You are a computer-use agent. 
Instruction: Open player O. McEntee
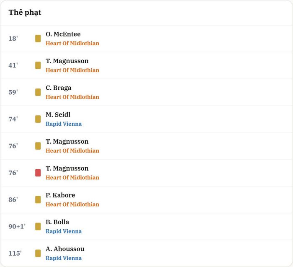click(63, 34)
